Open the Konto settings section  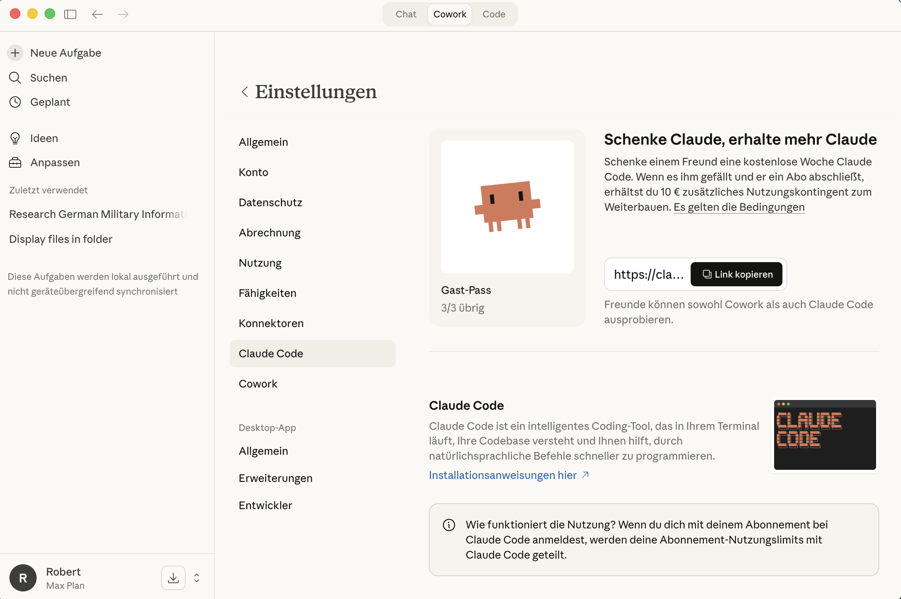pyautogui.click(x=253, y=172)
